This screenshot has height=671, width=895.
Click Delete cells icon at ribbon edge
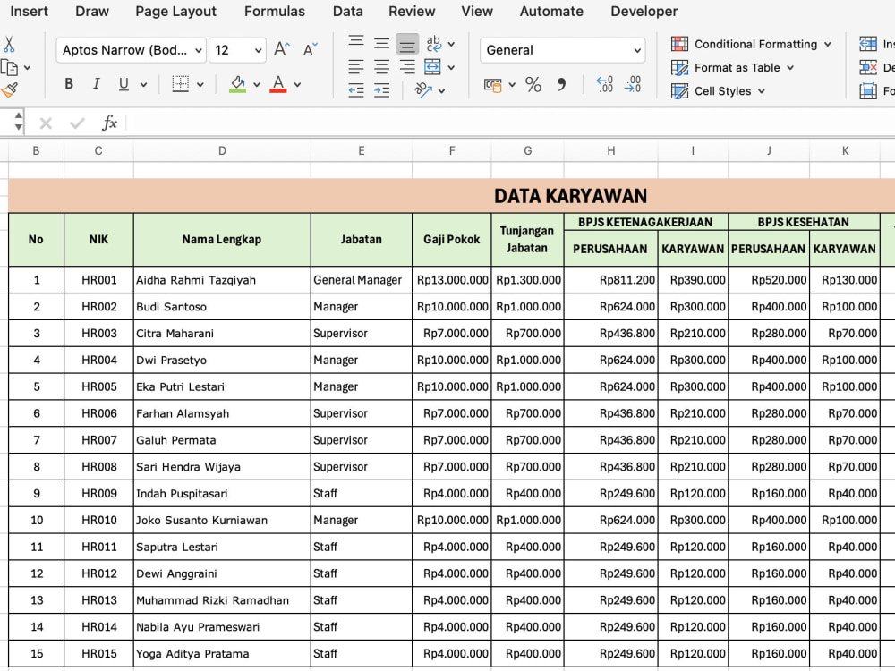pyautogui.click(x=868, y=67)
